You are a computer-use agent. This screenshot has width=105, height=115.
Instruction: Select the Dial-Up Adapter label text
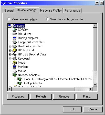tap(33, 83)
